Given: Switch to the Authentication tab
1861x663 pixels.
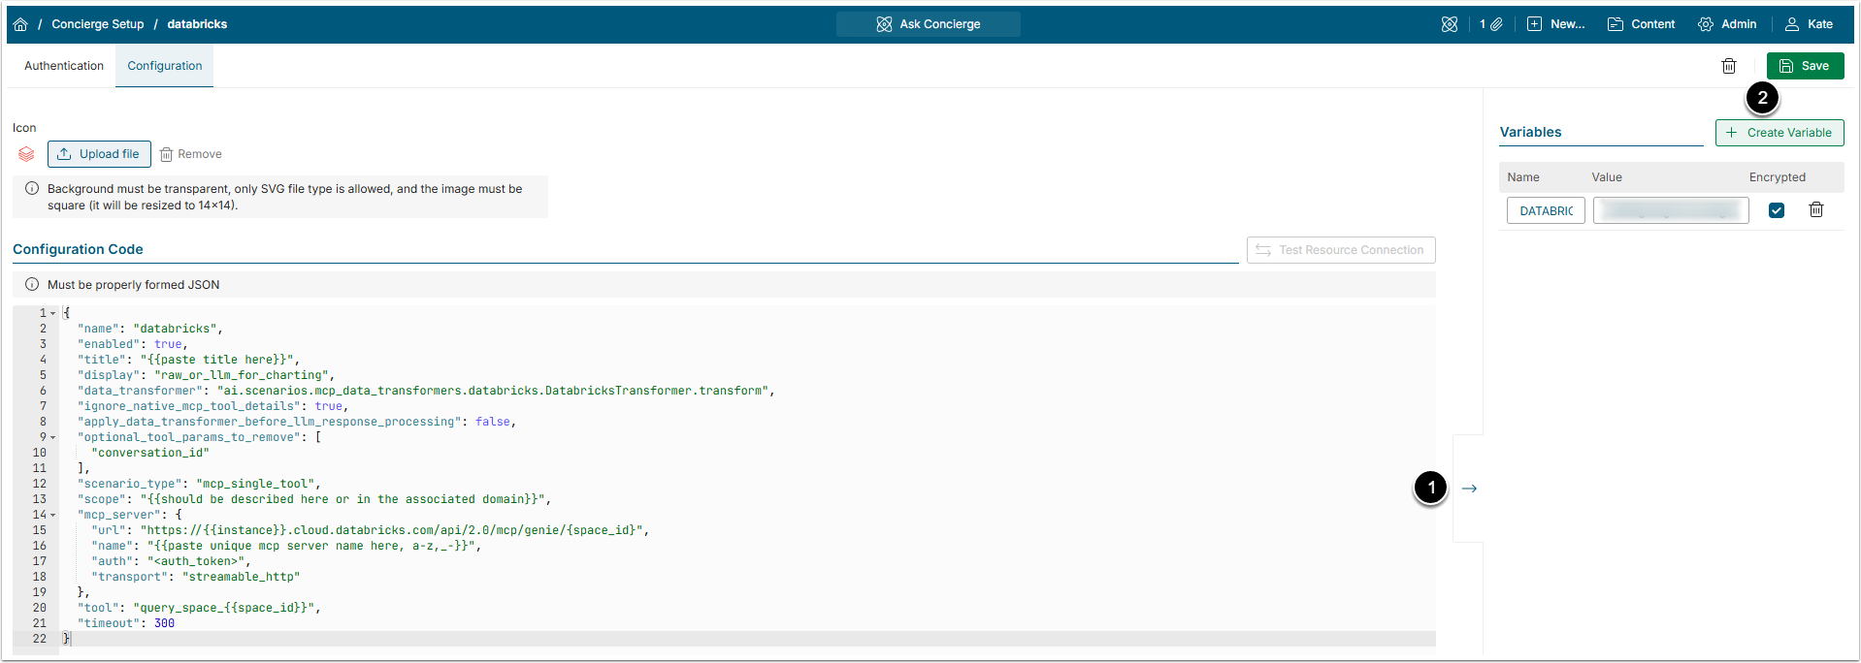Looking at the screenshot, I should 64,66.
